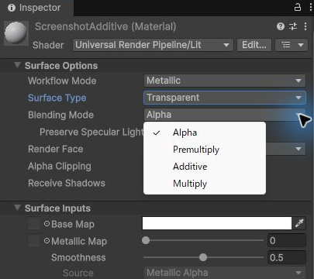Open the Render Face dropdown arrow
The image size is (314, 279).
pos(298,149)
